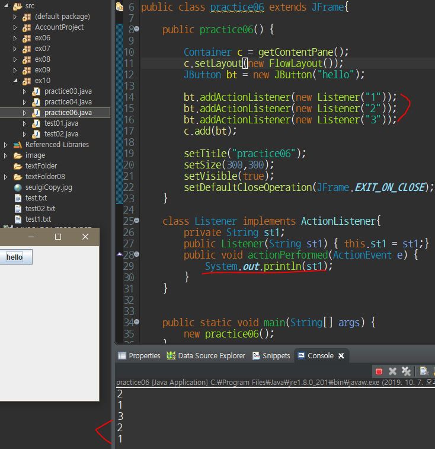435x449 pixels.
Task: Click the AccountProject package icon
Action: pos(27,28)
